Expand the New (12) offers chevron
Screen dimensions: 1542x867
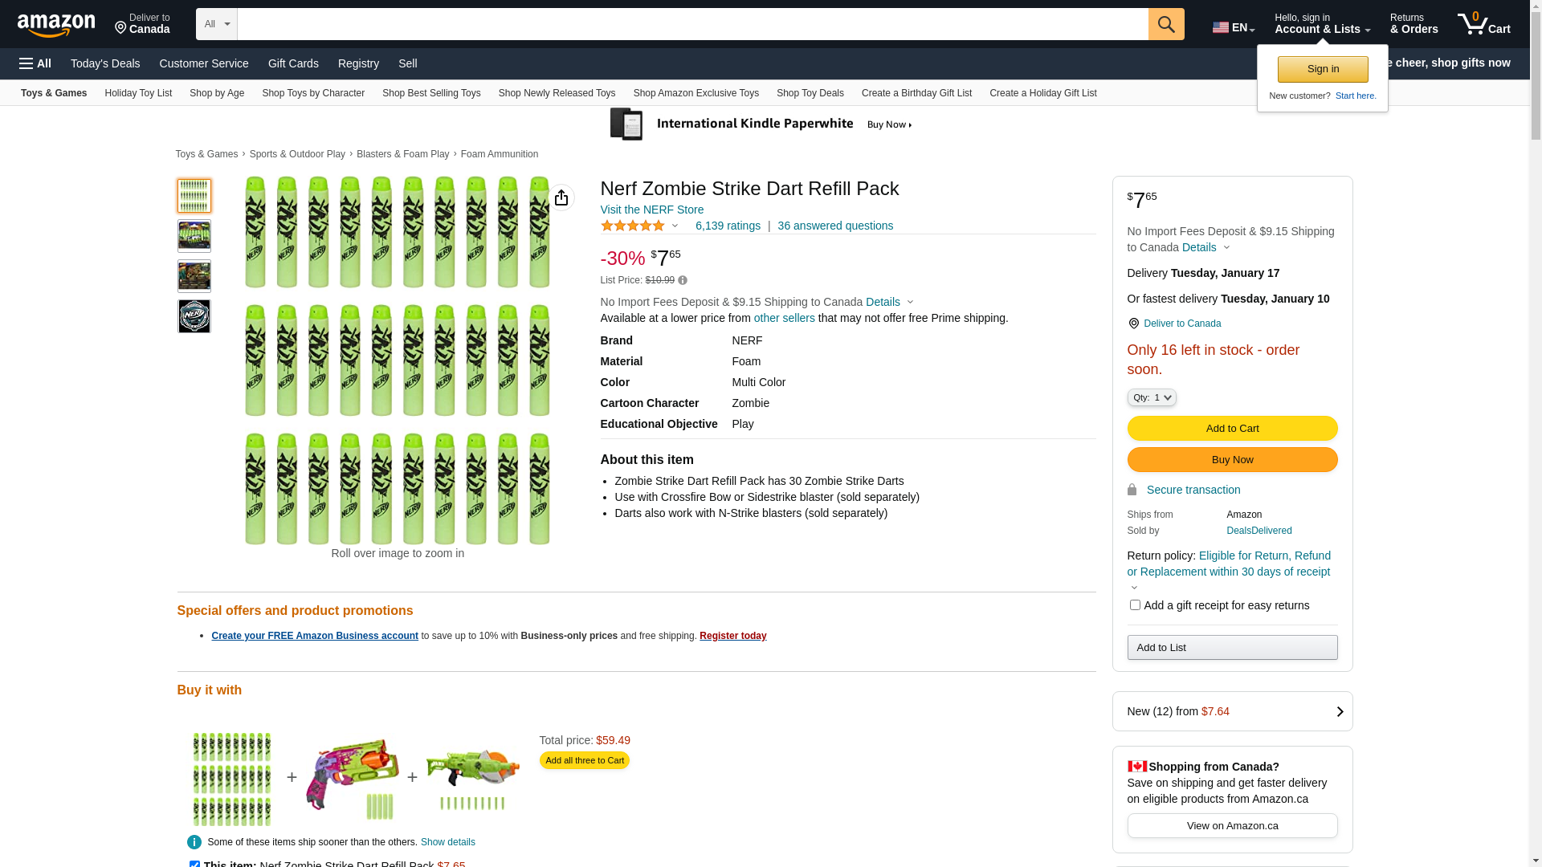coord(1339,711)
